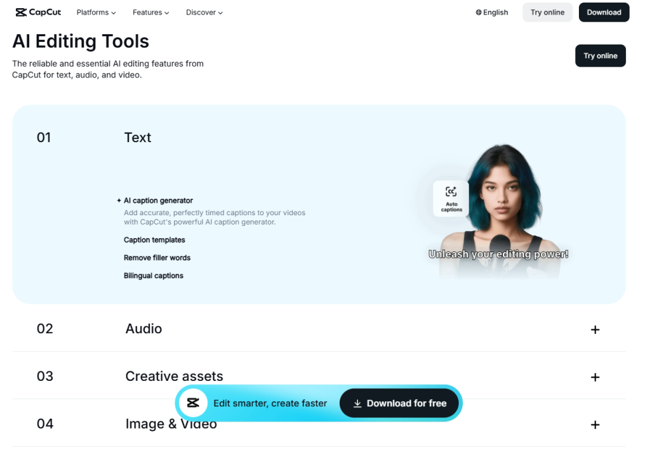This screenshot has width=650, height=457.
Task: Open the Discover dropdown
Action: tap(204, 12)
